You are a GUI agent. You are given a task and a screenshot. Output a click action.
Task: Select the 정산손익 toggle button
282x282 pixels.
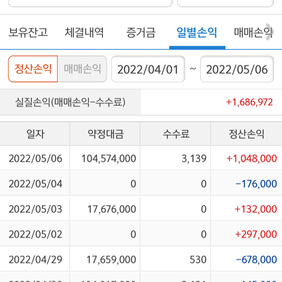coord(33,70)
